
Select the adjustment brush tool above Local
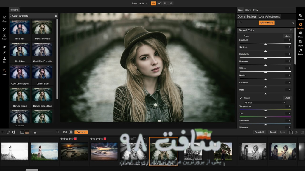pyautogui.click(x=4, y=29)
